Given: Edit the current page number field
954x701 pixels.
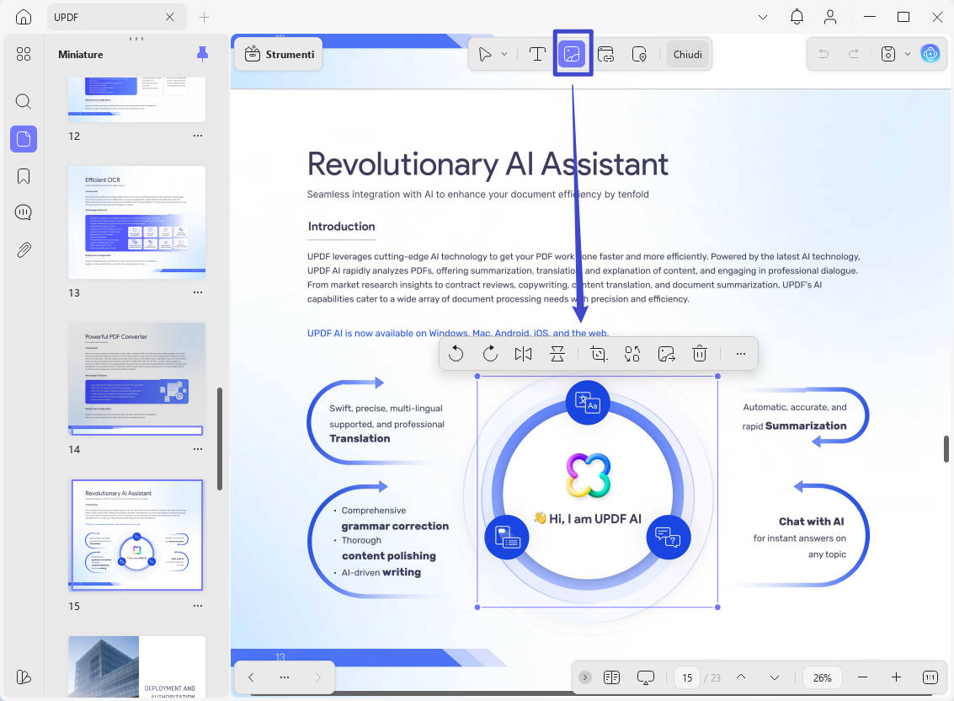Looking at the screenshot, I should (687, 677).
